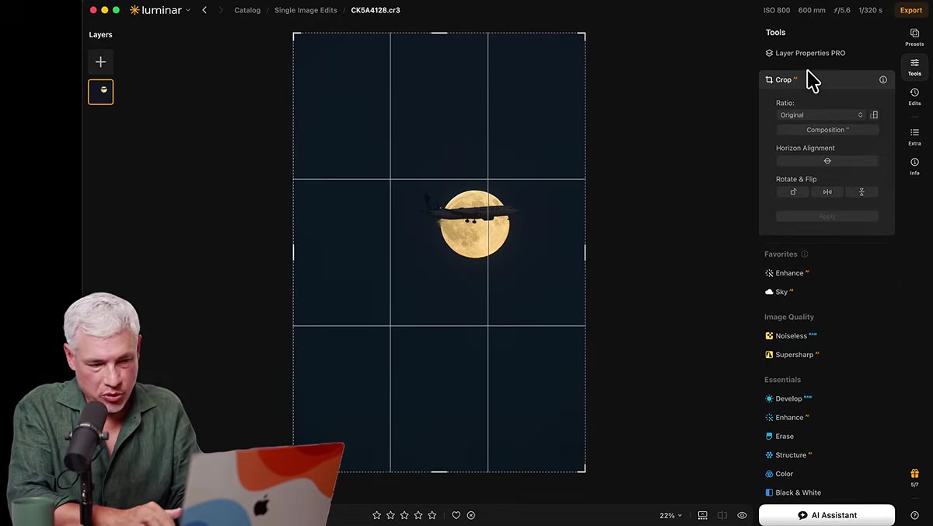The width and height of the screenshot is (933, 526).
Task: Open the Develop RAW tool
Action: point(788,398)
